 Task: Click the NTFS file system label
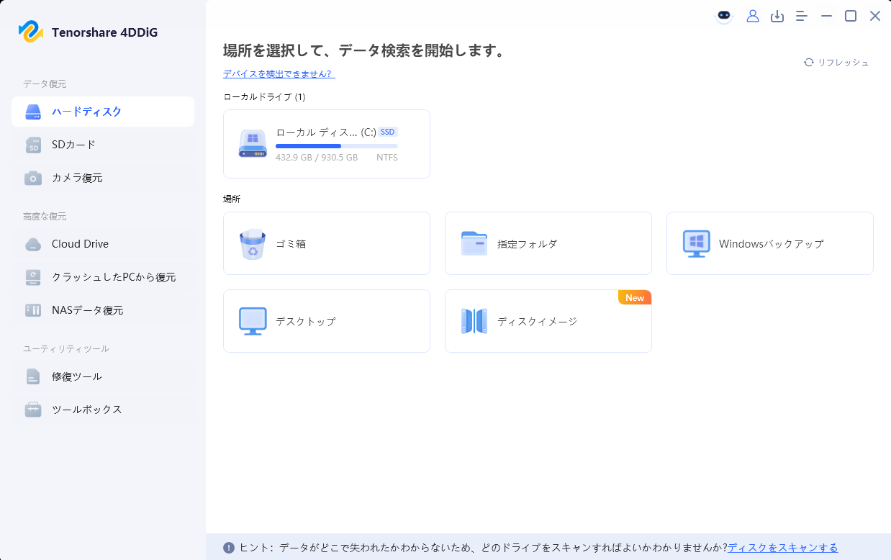[387, 158]
